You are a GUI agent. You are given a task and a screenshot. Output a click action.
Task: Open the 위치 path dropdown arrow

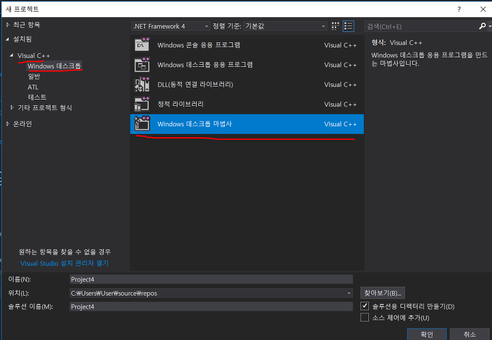[x=348, y=294]
